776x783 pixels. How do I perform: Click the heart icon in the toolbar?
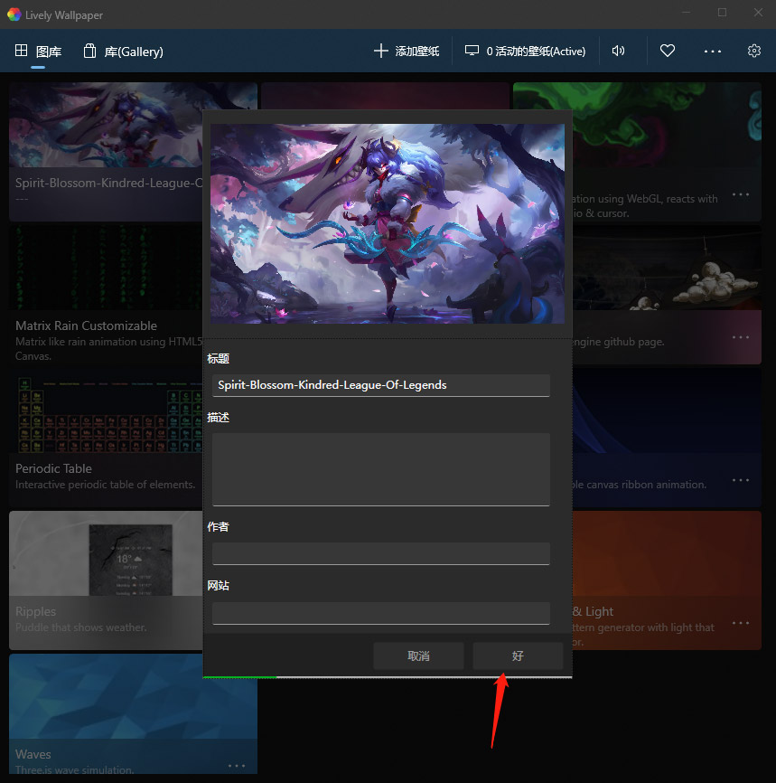668,51
